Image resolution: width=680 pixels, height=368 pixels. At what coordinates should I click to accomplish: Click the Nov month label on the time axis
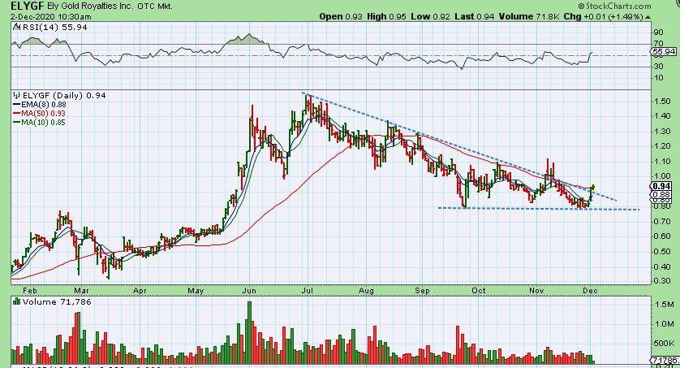[x=536, y=290]
